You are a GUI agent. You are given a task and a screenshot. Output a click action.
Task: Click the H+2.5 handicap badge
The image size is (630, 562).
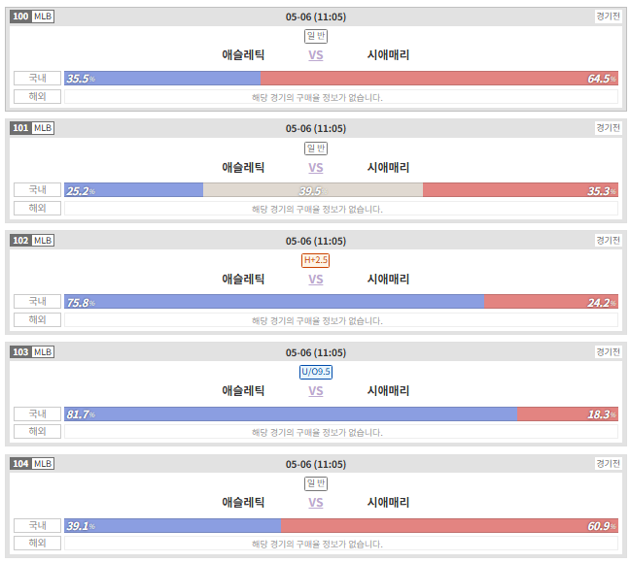coord(315,260)
